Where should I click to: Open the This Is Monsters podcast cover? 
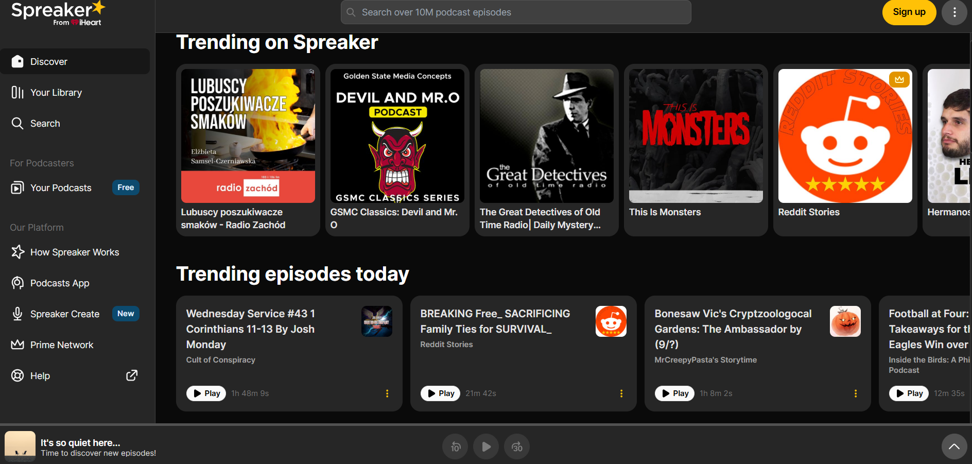pyautogui.click(x=696, y=136)
